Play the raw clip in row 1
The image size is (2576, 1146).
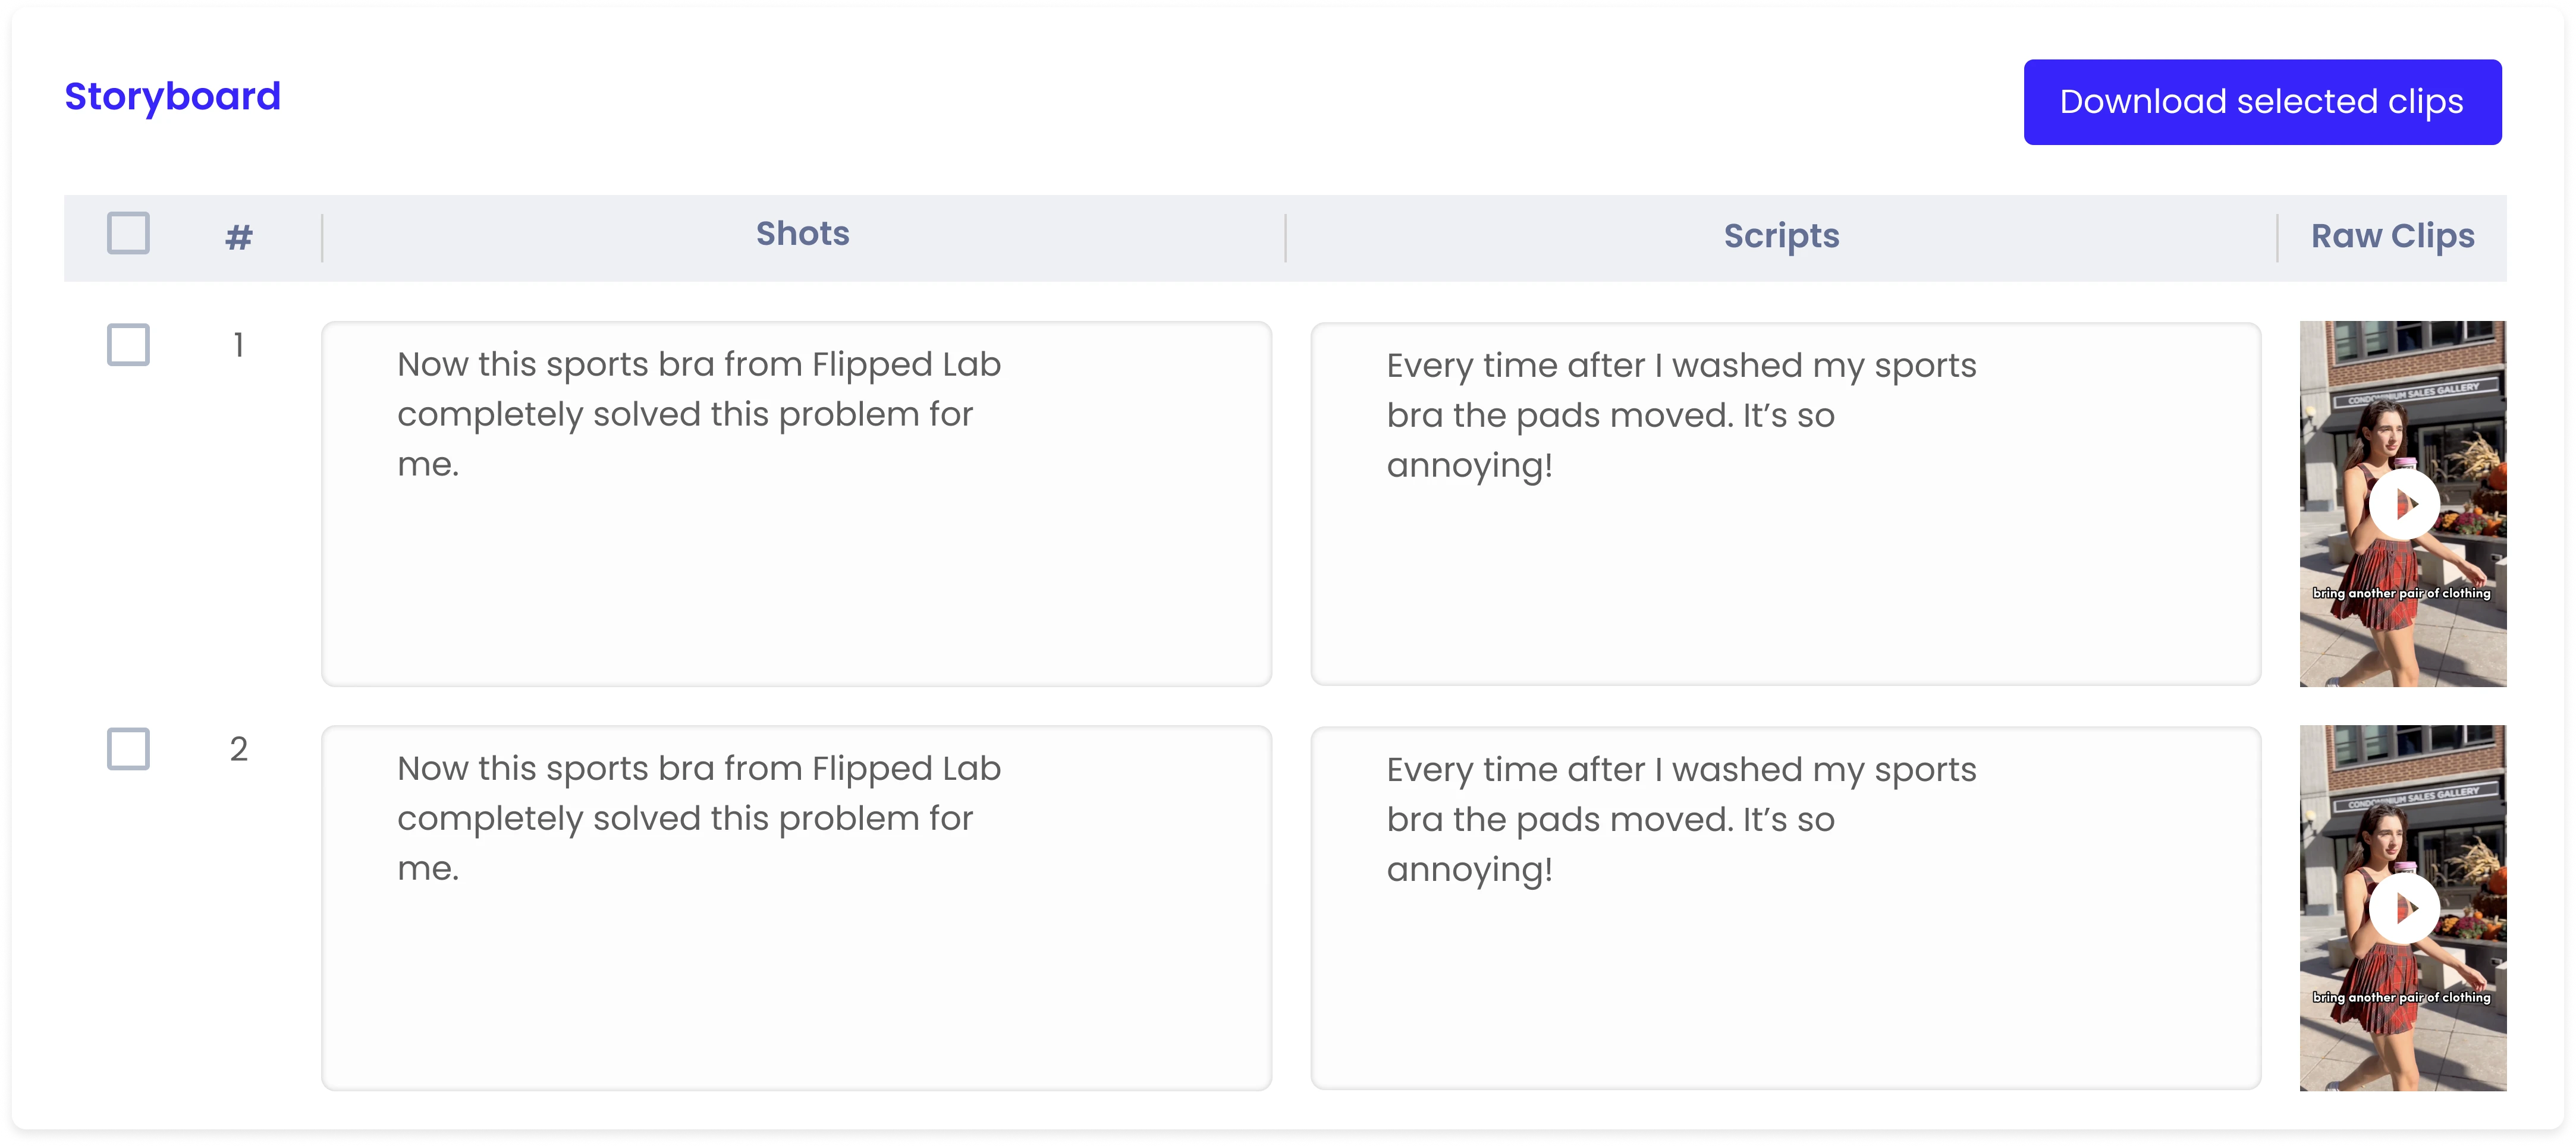tap(2404, 503)
